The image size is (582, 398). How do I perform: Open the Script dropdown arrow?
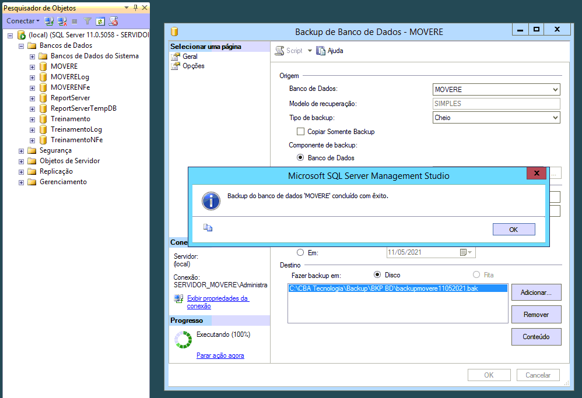coord(310,51)
